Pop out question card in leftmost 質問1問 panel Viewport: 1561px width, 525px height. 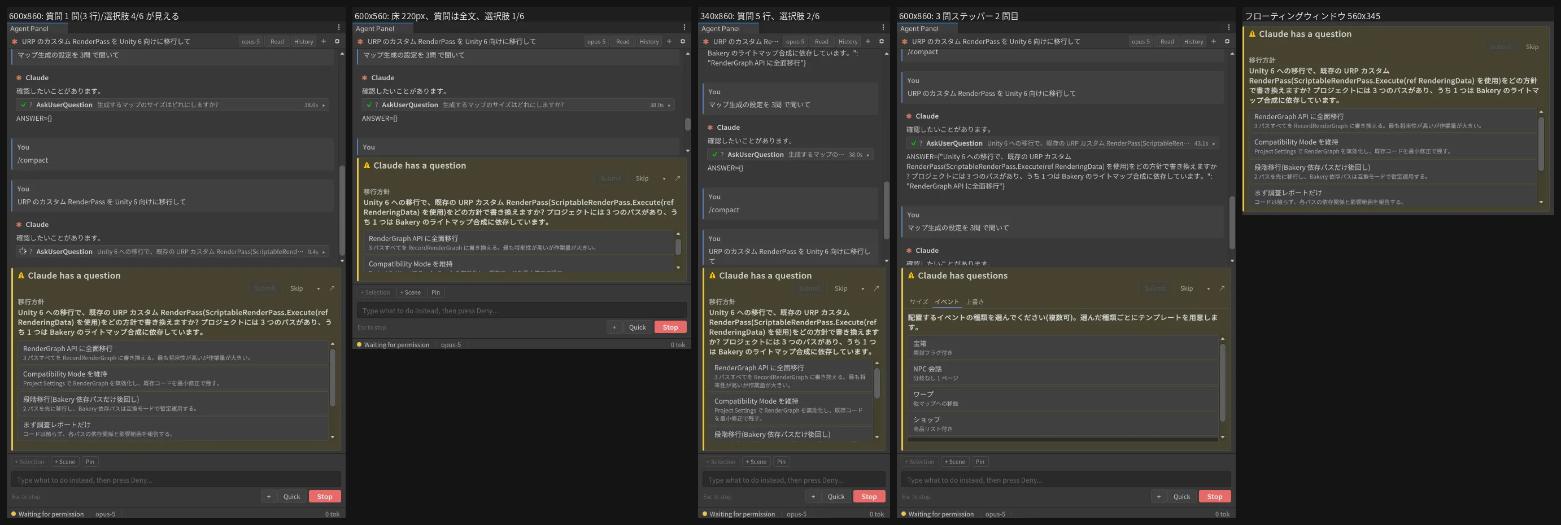point(332,289)
